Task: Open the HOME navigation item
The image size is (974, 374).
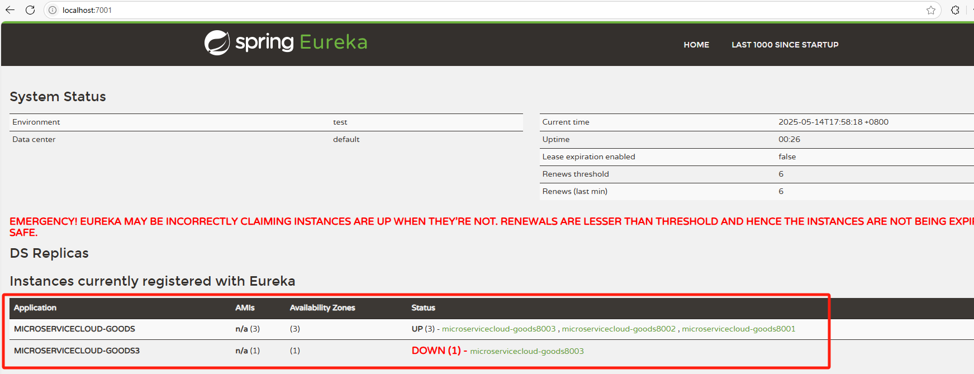Action: (696, 45)
